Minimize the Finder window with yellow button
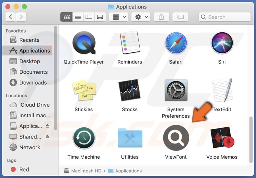This screenshot has height=178, width=256. tap(16, 7)
